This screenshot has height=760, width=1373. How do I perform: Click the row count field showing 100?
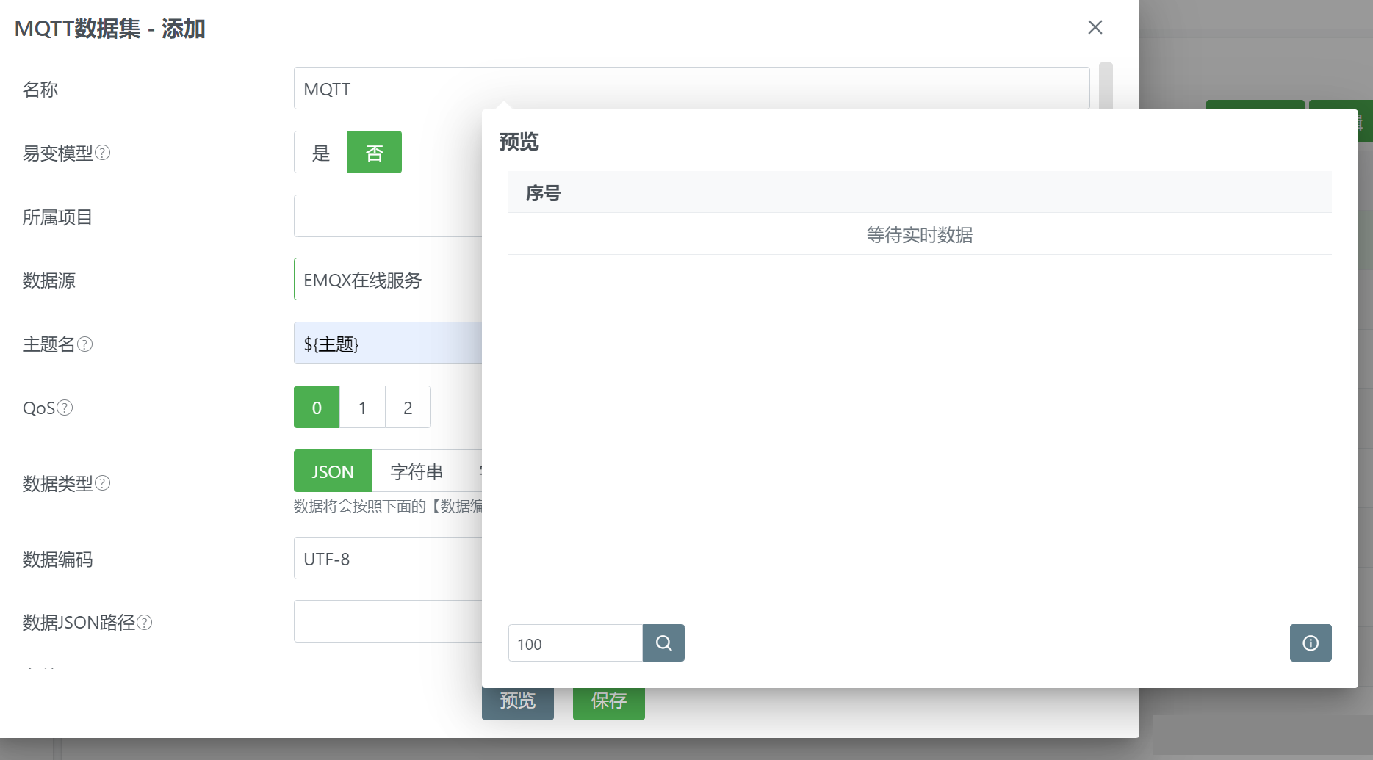tap(575, 643)
